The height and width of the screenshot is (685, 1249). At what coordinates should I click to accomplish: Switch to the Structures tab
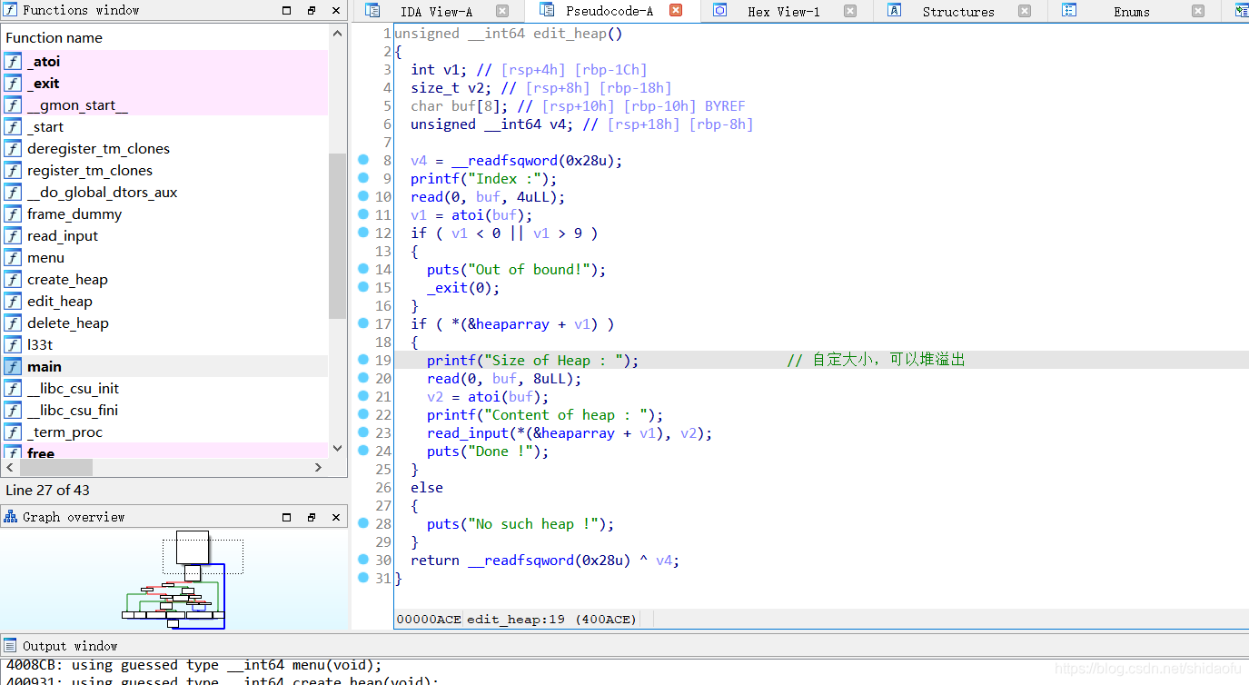tap(958, 12)
